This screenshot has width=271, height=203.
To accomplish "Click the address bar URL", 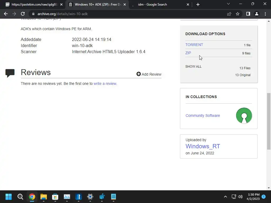I will pyautogui.click(x=62, y=14).
